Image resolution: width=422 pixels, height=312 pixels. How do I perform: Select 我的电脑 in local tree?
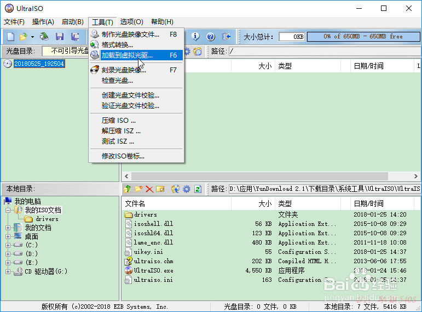click(27, 201)
